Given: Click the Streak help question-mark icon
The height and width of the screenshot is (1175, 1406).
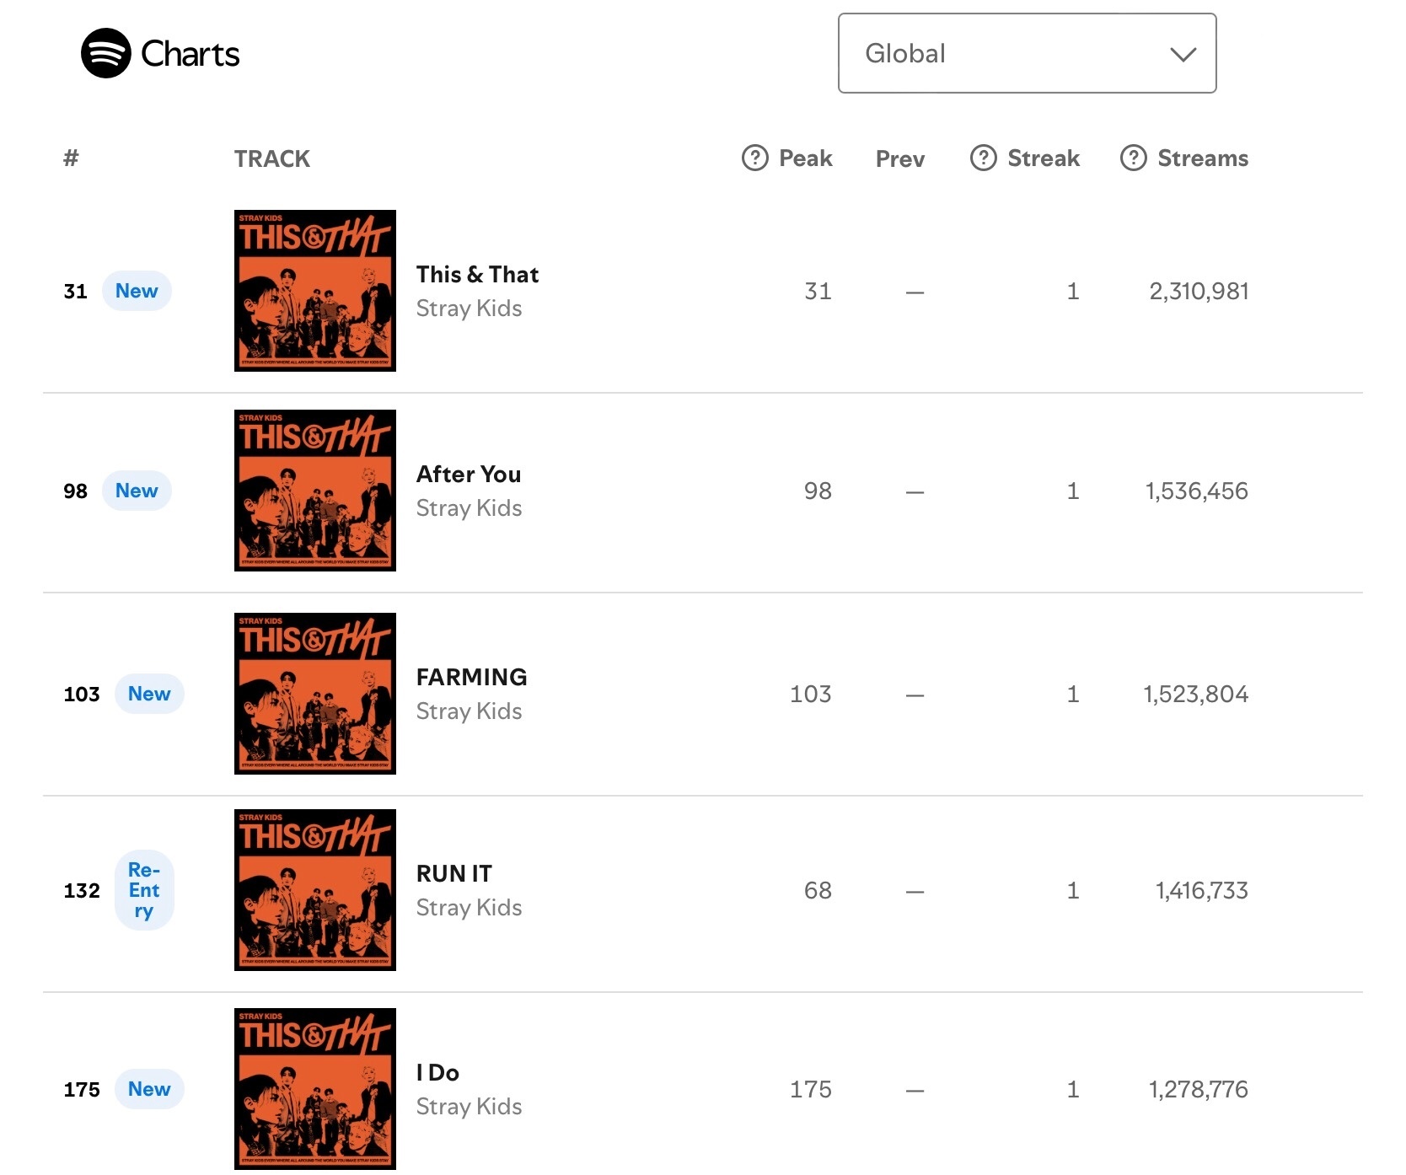Looking at the screenshot, I should (983, 158).
